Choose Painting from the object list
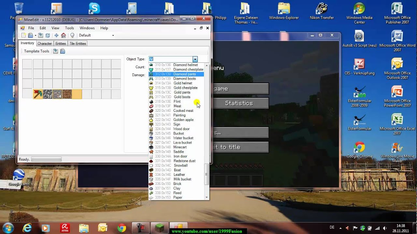The width and height of the screenshot is (417, 234). [x=176, y=115]
